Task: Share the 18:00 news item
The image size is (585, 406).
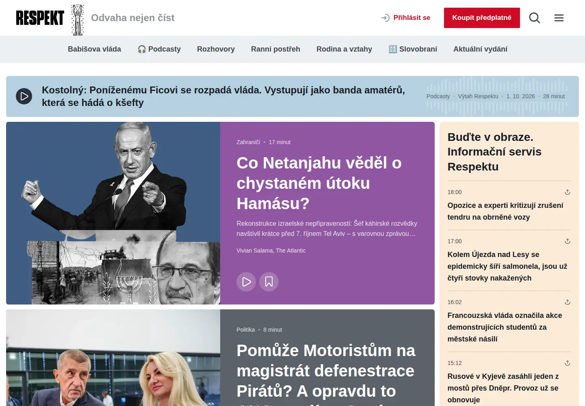Action: 568,192
